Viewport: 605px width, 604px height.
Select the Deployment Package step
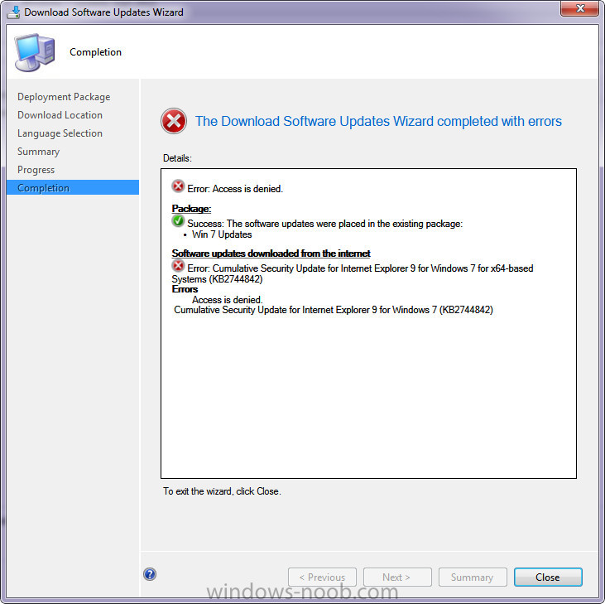click(64, 97)
